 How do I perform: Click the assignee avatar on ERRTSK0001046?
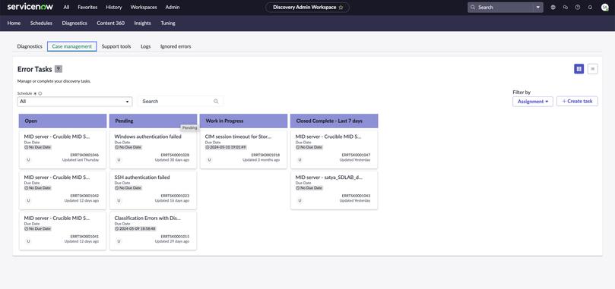pos(28,160)
